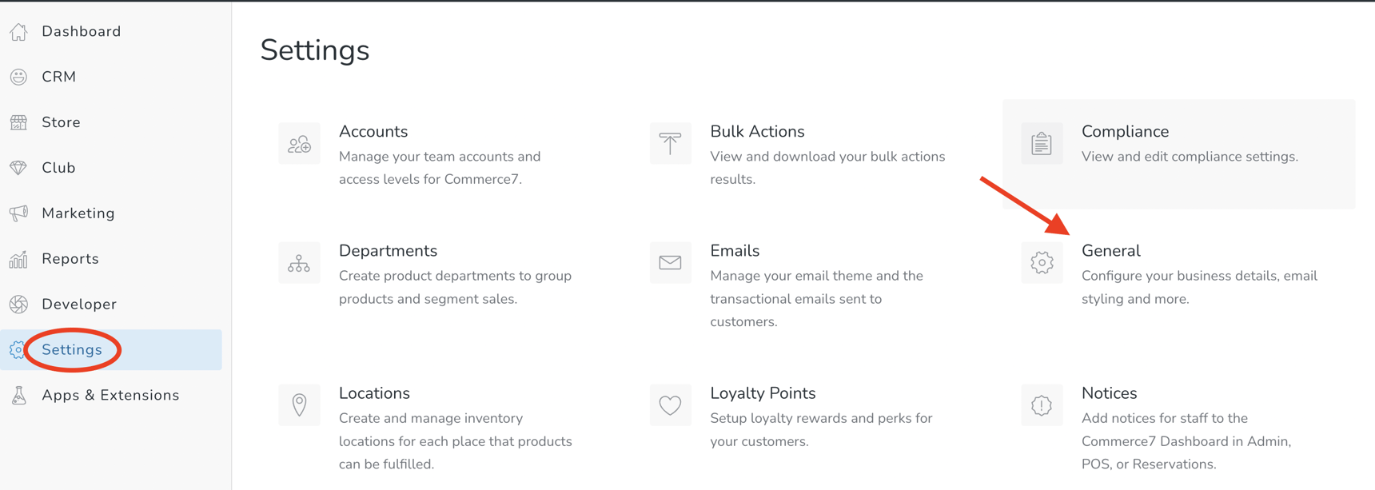Click the Locations pin icon

(299, 405)
